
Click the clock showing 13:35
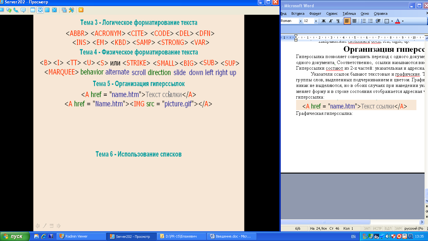coord(419,236)
